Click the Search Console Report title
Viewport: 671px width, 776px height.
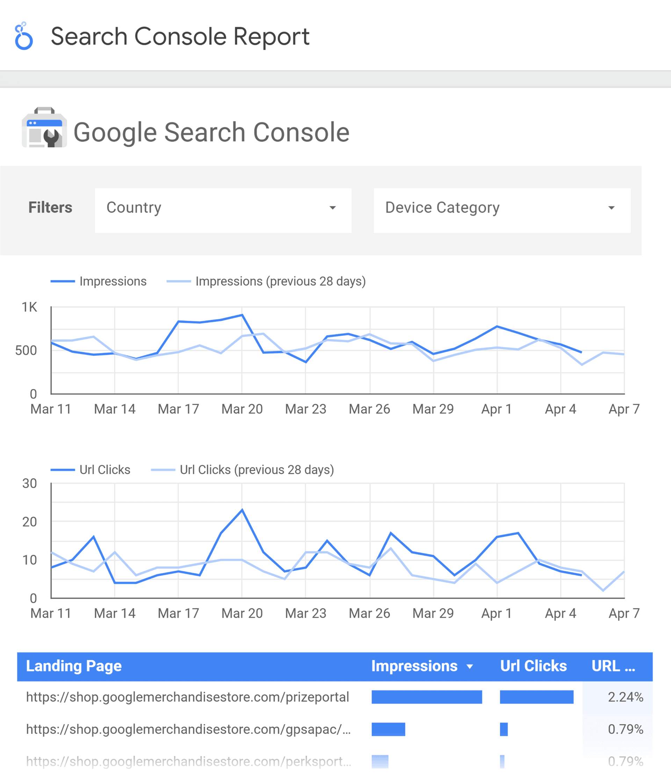(x=180, y=37)
